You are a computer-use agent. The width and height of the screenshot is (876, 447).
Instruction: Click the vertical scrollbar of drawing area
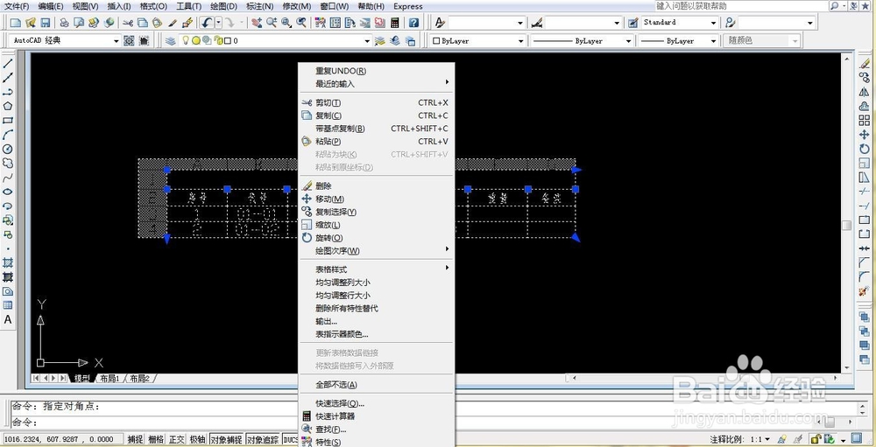pyautogui.click(x=847, y=212)
